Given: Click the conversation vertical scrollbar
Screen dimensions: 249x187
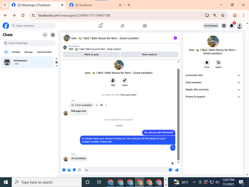Looking at the screenshot, I should 178,114.
